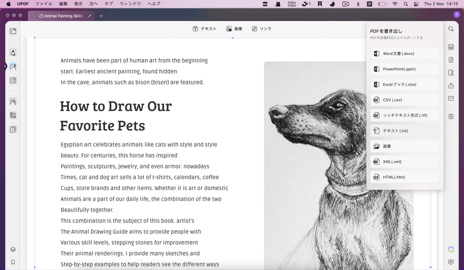Viewport: 464px width, 270px height.
Task: Open the search tool in right sidebar
Action: (451, 29)
